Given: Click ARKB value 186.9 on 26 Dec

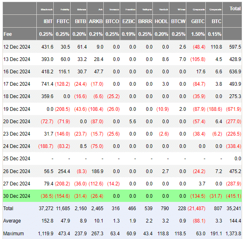Looking at the screenshot, I should 98,171.
